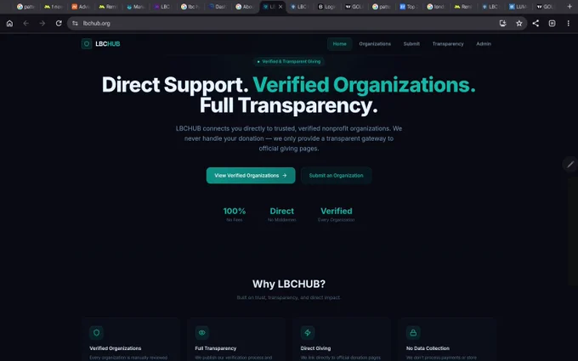This screenshot has height=361, width=578.
Task: Open the browser three-dot menu
Action: coord(568,23)
